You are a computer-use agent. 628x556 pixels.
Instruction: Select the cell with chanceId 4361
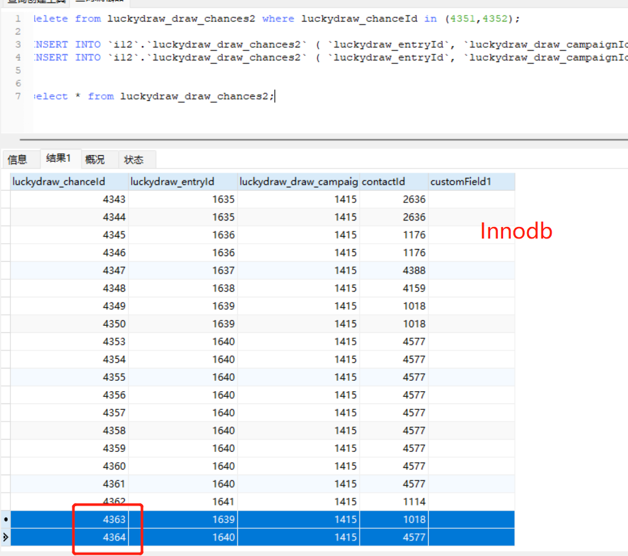coord(69,484)
